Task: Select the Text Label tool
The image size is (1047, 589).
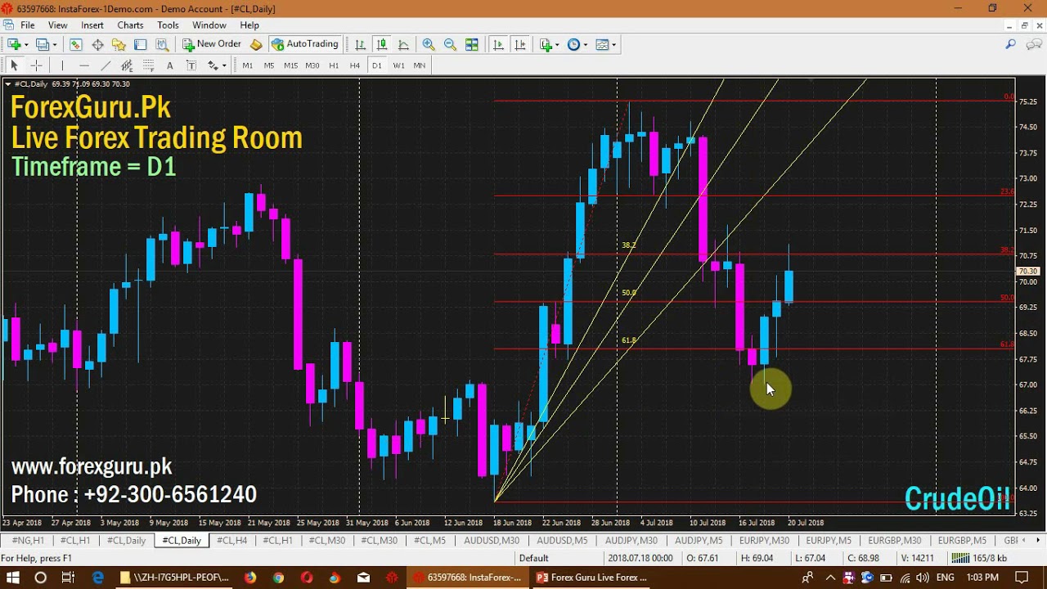Action: [x=191, y=65]
